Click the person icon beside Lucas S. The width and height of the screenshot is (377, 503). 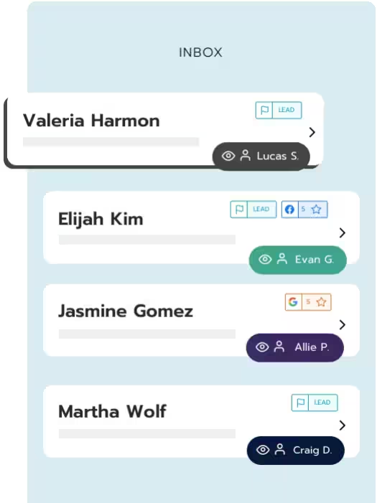246,156
